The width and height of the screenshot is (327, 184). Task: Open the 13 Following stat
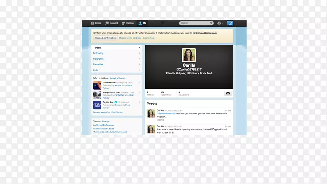point(166,94)
